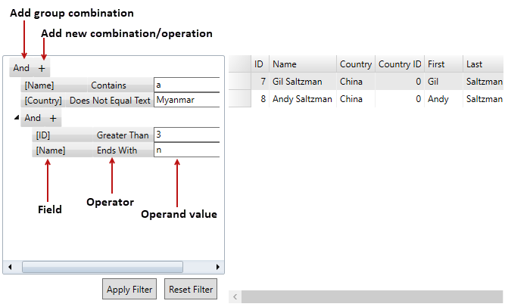Click the top-level plus icon beside And
The image size is (505, 307).
click(42, 68)
